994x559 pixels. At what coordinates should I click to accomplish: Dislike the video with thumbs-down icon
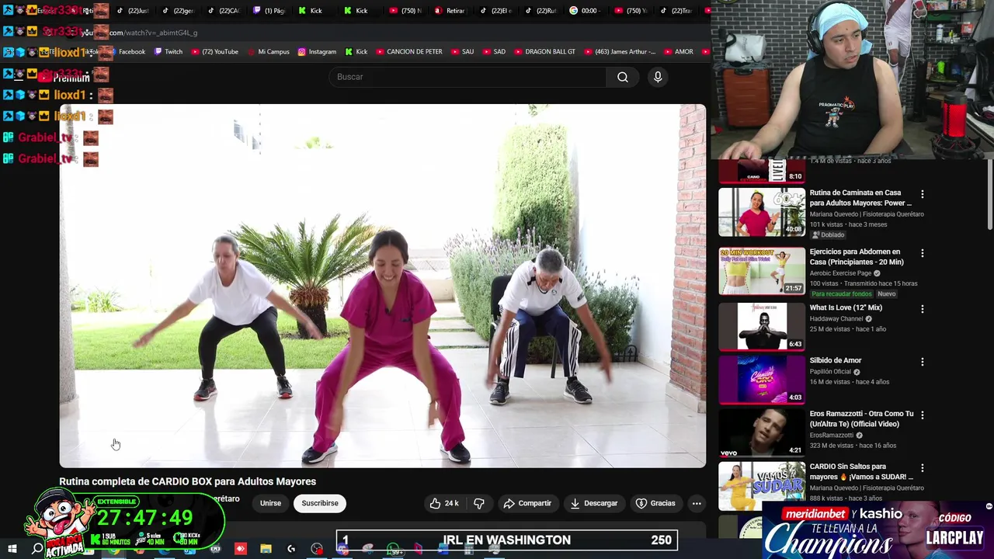click(x=479, y=503)
